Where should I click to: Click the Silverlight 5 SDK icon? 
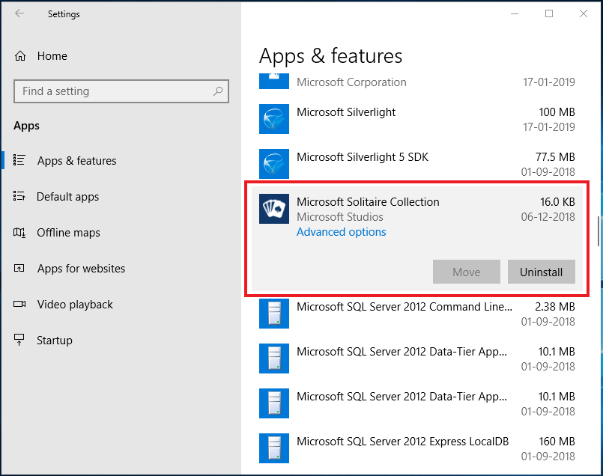pyautogui.click(x=274, y=164)
